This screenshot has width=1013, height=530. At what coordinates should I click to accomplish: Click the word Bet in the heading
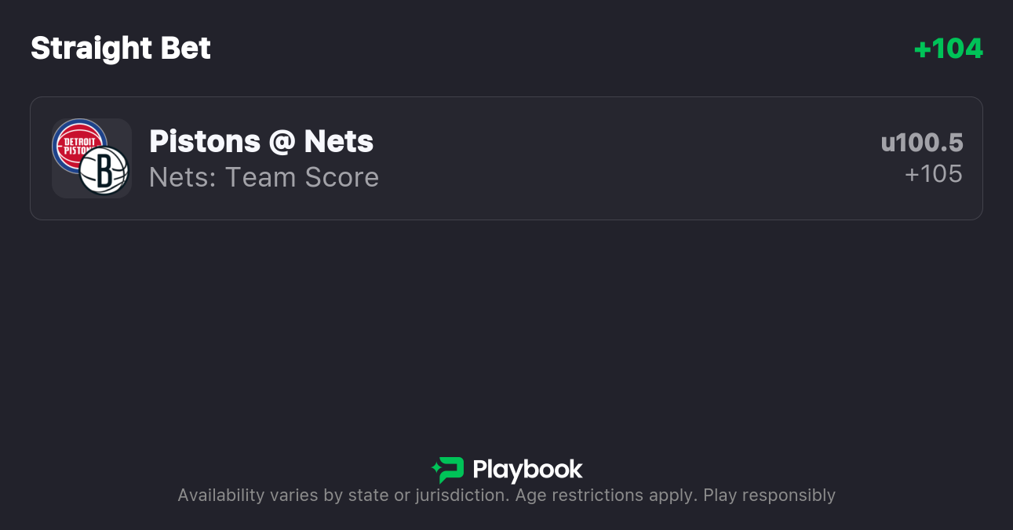click(186, 49)
